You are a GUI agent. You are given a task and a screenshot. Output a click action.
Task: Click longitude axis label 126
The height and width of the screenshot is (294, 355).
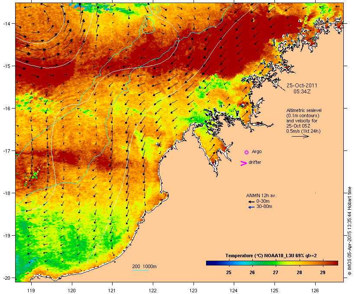(x=315, y=291)
